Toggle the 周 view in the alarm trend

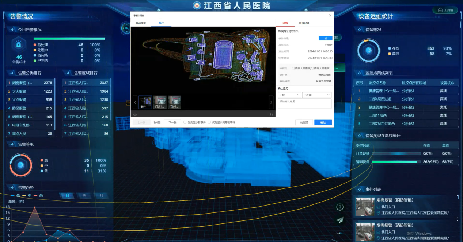point(84,196)
